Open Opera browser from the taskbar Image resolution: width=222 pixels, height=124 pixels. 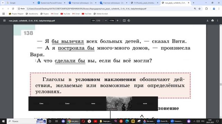(x=83, y=121)
